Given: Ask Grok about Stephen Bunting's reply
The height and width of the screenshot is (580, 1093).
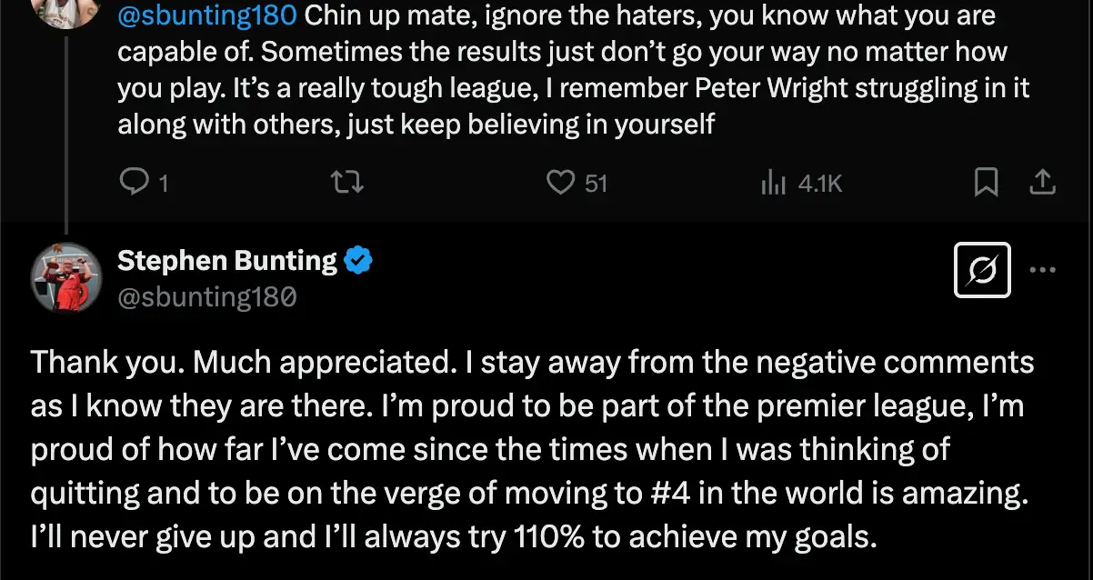Looking at the screenshot, I should point(982,270).
